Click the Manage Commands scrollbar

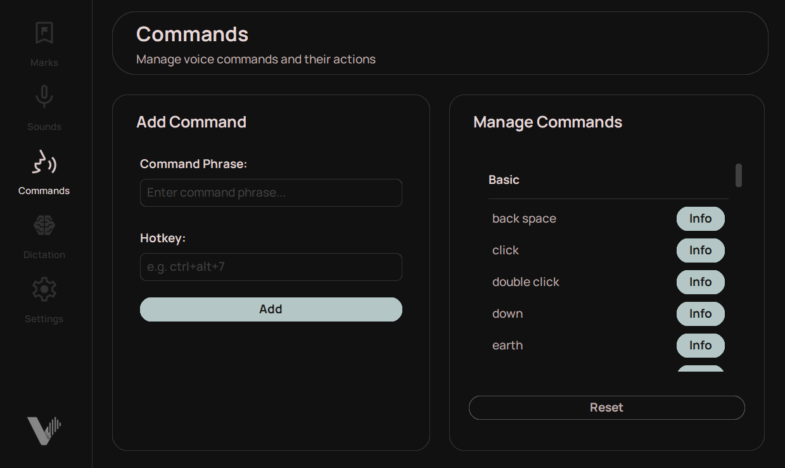[x=738, y=176]
